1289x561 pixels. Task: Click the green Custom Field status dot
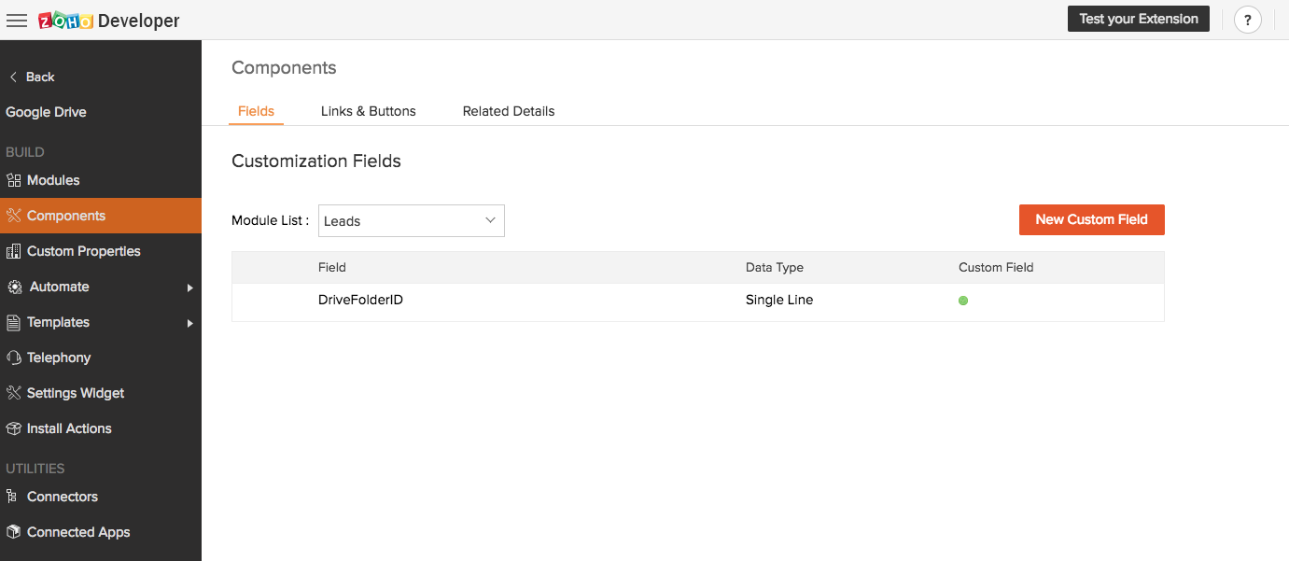click(x=963, y=301)
